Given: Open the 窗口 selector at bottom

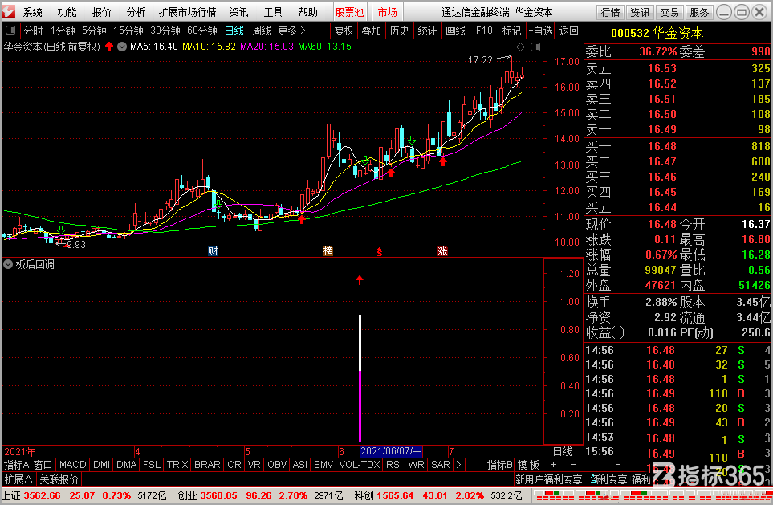Looking at the screenshot, I should [43, 465].
